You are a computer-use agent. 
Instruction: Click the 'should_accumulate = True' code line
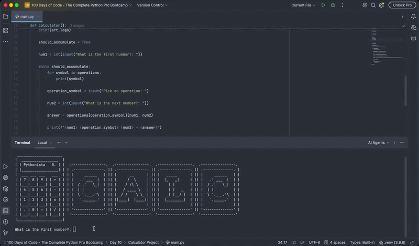tap(64, 42)
